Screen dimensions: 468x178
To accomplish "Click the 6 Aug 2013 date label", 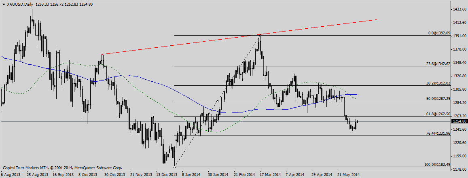I will point(11,175).
